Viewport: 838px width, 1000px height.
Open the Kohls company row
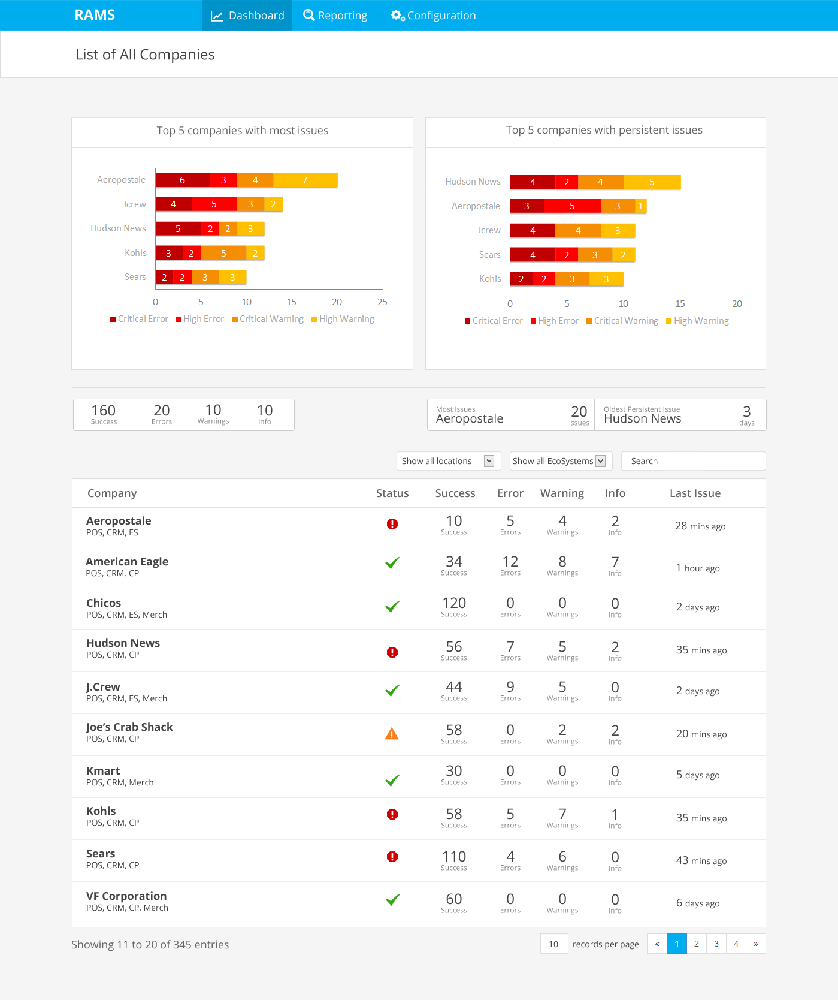tap(419, 819)
